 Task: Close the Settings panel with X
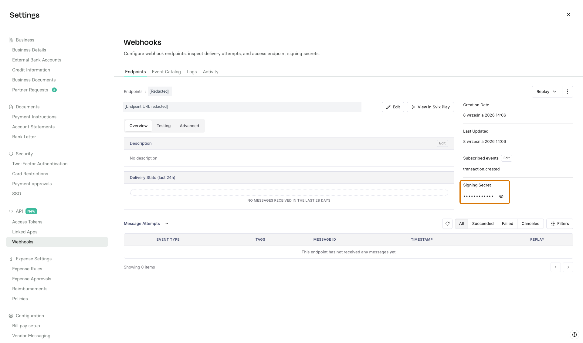pos(568,15)
